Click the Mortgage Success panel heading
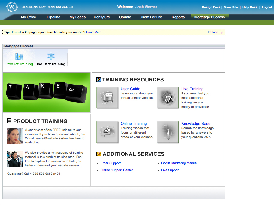 point(19,46)
